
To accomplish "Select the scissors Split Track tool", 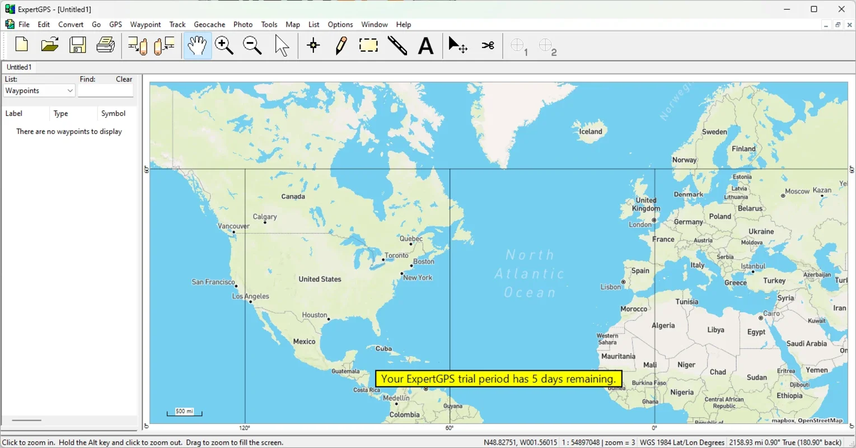I will [x=488, y=45].
